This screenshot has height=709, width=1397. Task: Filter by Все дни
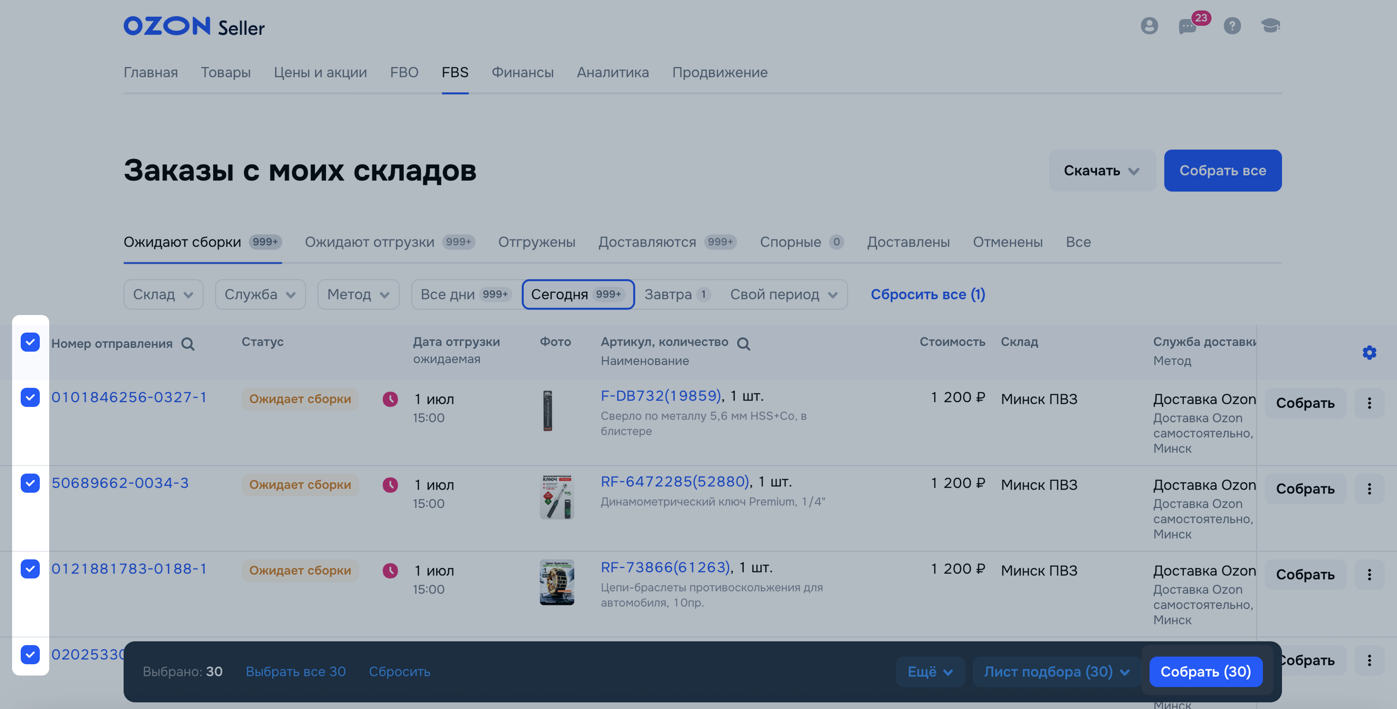tap(466, 295)
